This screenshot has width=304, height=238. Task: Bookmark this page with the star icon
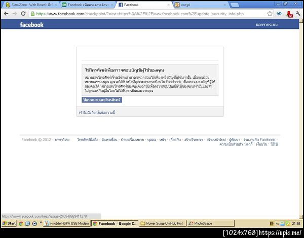coord(270,14)
